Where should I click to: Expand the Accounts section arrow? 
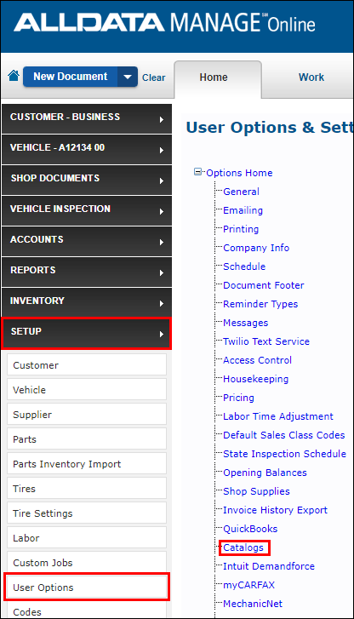tap(162, 242)
